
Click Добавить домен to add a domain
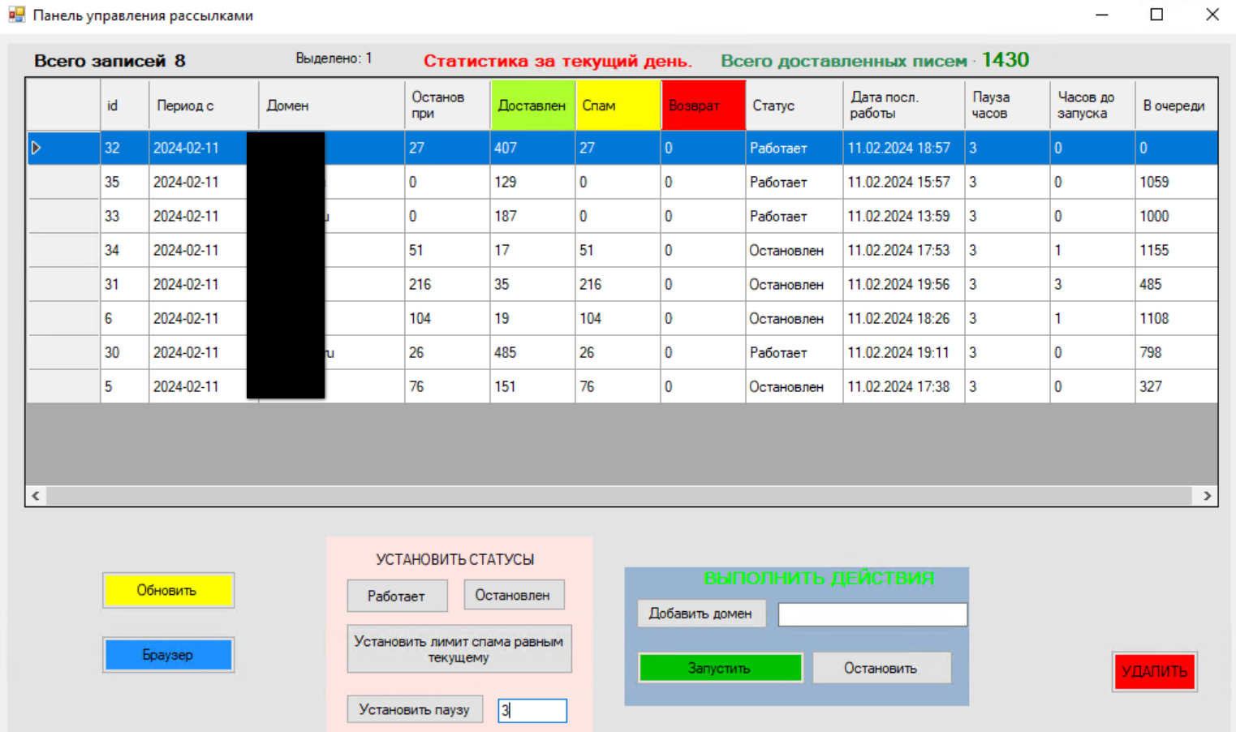point(701,614)
